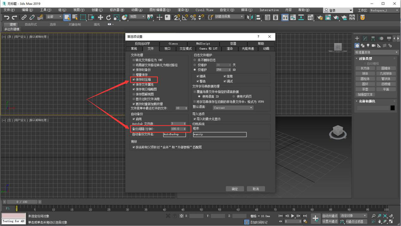Toggle 保存时备份 checkbox
Viewport: 401px width, 226px height.
134,70
